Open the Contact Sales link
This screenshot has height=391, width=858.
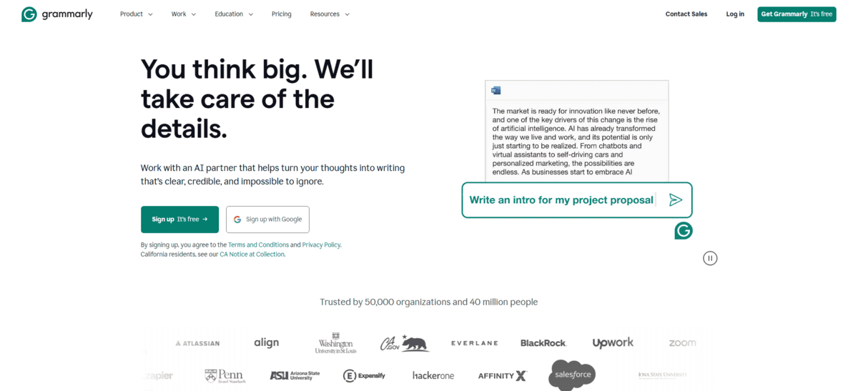pyautogui.click(x=686, y=14)
